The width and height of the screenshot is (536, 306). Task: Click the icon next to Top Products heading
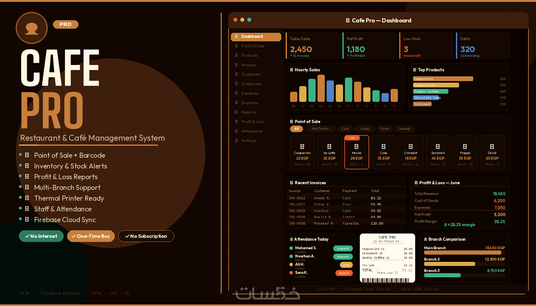click(415, 70)
